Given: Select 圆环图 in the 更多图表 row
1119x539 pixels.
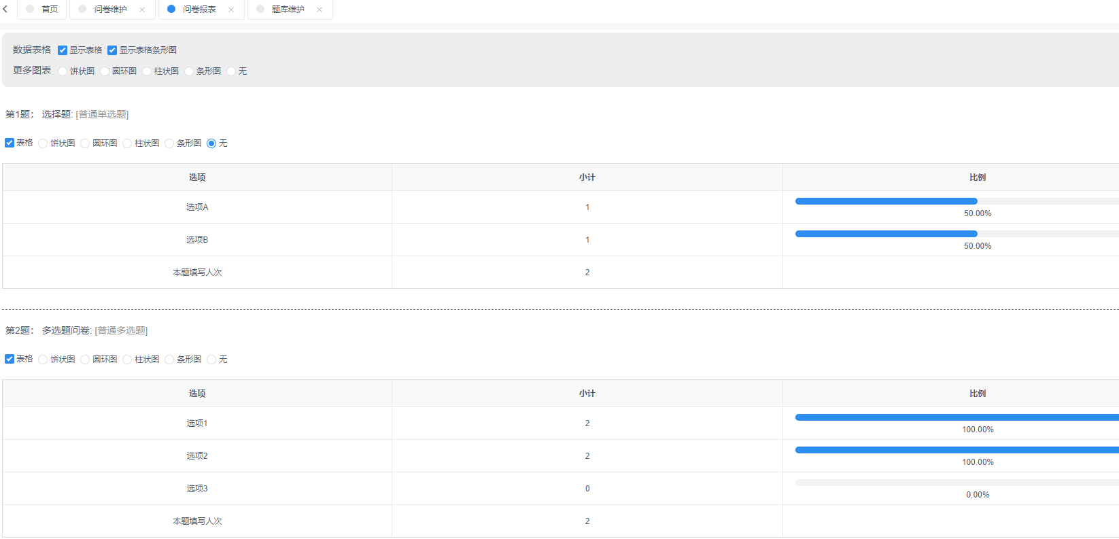Looking at the screenshot, I should pos(105,71).
